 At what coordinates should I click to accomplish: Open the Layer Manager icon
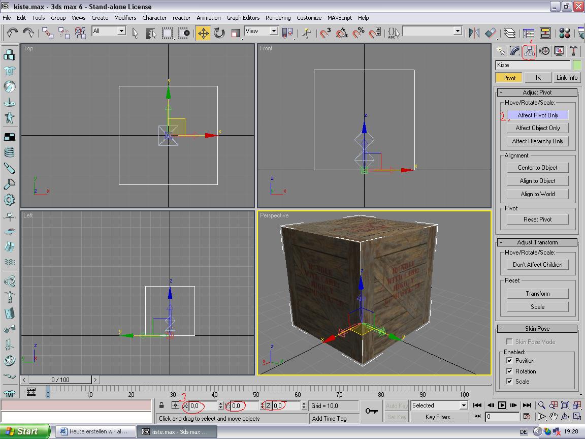pos(510,33)
